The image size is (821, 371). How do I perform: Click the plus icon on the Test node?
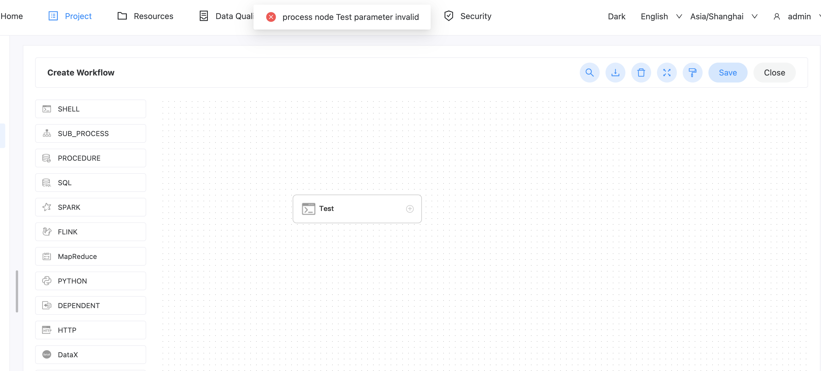[410, 209]
